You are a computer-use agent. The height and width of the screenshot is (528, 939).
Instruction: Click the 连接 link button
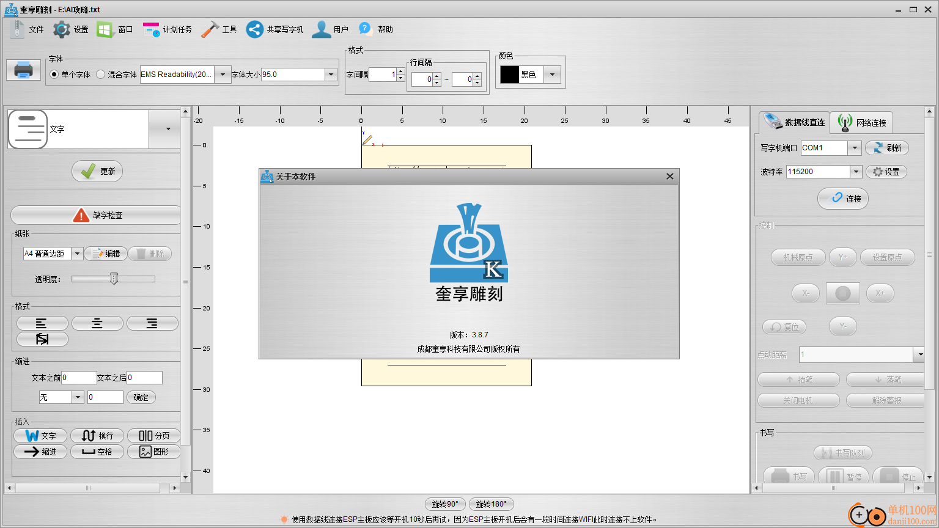[843, 199]
